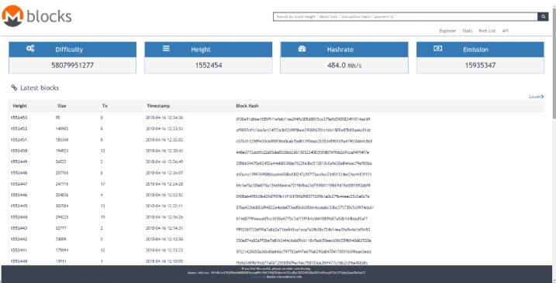The height and width of the screenshot is (283, 556).
Task: Open block height 1552441
Action: tap(19, 250)
